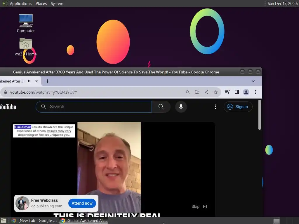Open the Chrome profile avatar
Image resolution: width=299 pixels, height=224 pixels.
[246, 92]
